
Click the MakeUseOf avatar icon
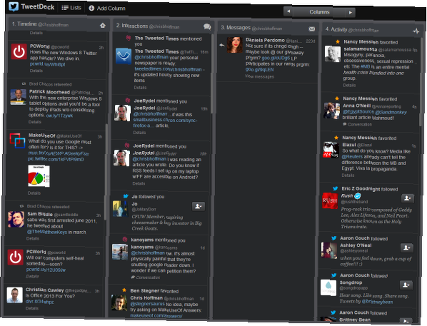click(x=18, y=141)
